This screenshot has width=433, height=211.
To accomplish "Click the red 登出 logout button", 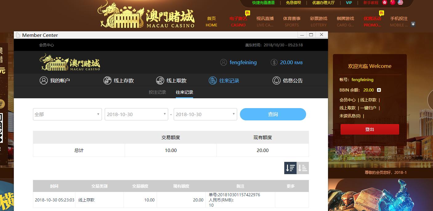I will (x=370, y=129).
